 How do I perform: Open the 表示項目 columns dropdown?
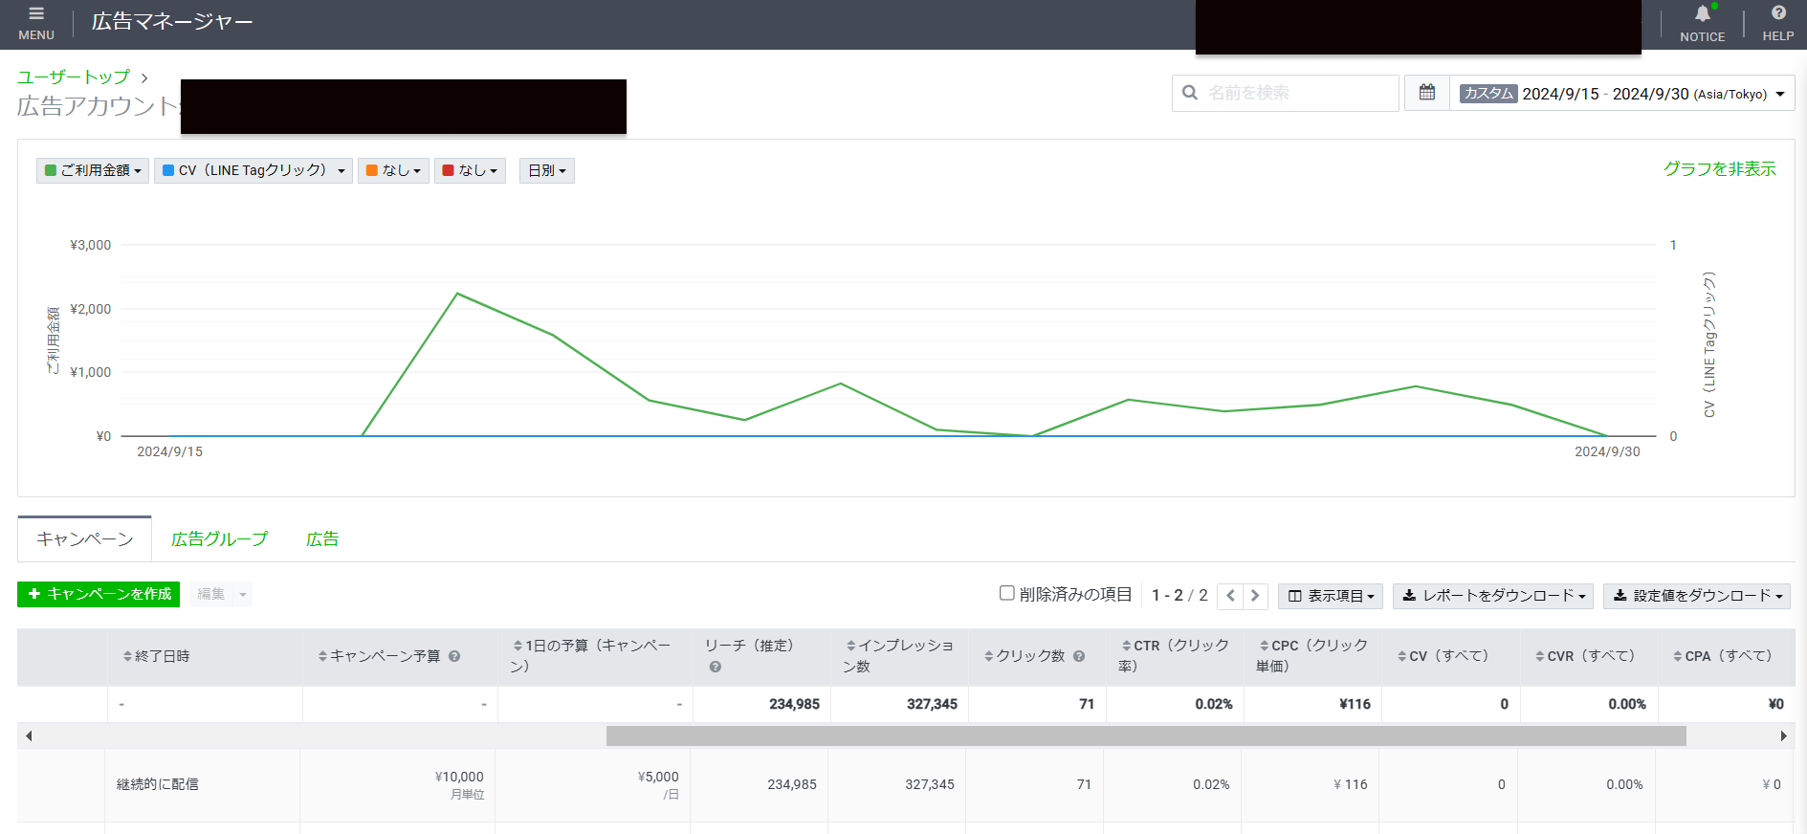click(x=1330, y=596)
